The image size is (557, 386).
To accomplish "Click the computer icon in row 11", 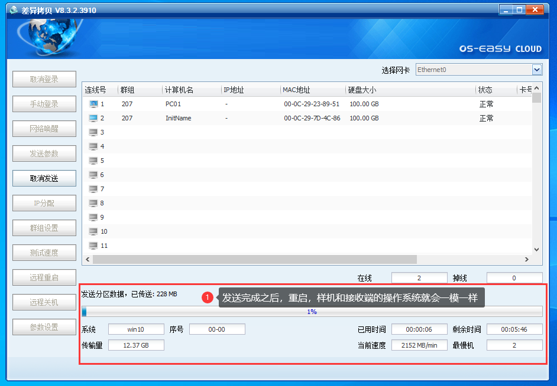I will [x=93, y=246].
